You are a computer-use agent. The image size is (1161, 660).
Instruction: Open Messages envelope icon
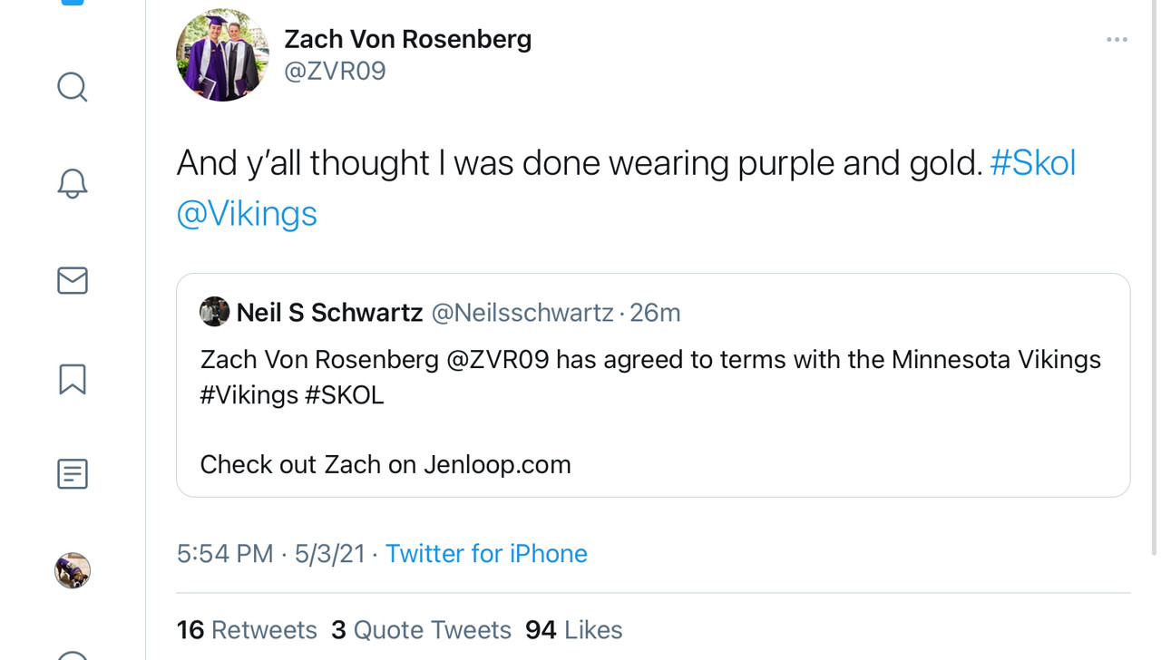[73, 280]
